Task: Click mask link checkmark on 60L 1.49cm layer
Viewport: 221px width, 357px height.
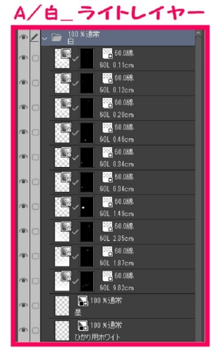Action: [76, 207]
